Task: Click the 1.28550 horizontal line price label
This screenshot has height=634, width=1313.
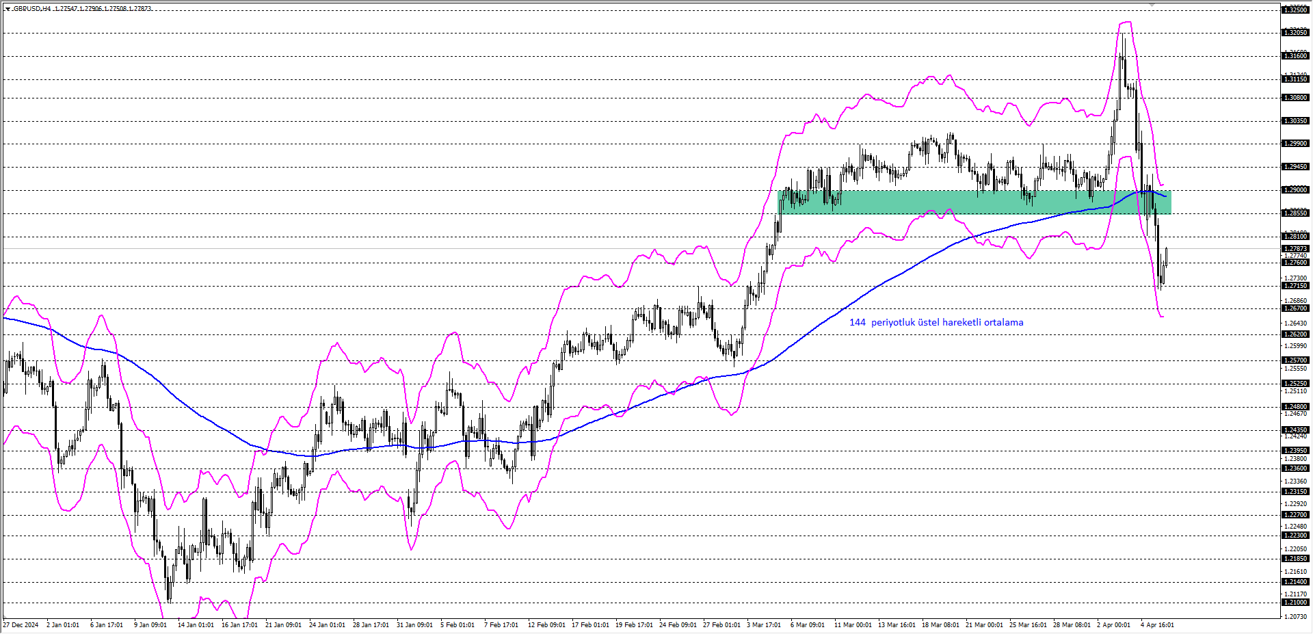Action: pos(1295,213)
